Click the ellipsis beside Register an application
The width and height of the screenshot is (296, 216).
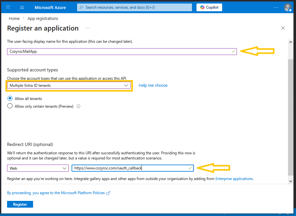88,28
